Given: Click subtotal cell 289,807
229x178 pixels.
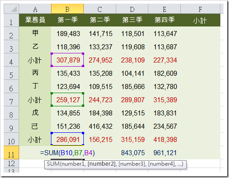Looking at the screenshot, I should pyautogui.click(x=132, y=99).
